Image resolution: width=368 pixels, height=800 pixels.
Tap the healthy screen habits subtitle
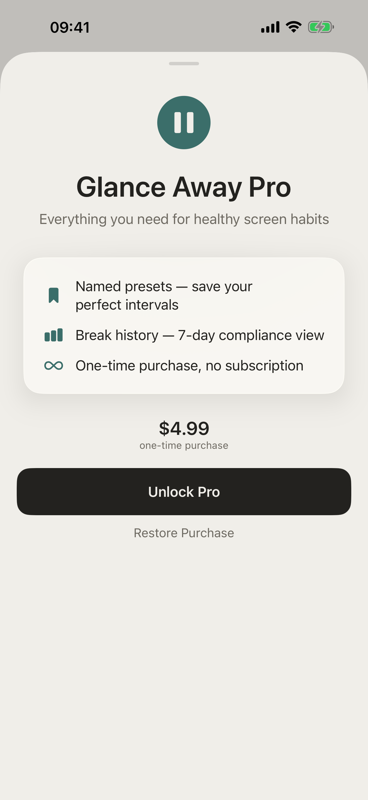pyautogui.click(x=184, y=219)
